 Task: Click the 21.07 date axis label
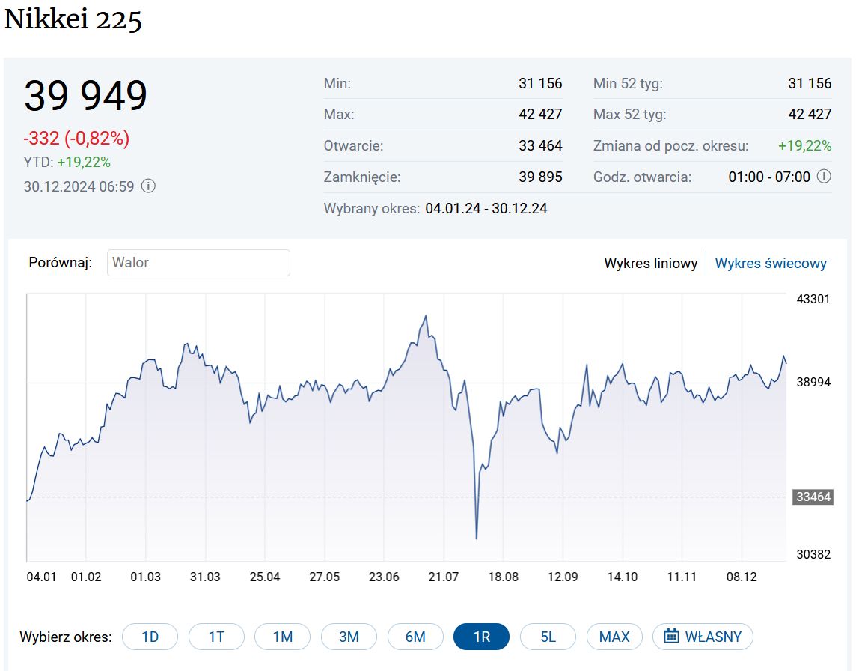tap(443, 577)
